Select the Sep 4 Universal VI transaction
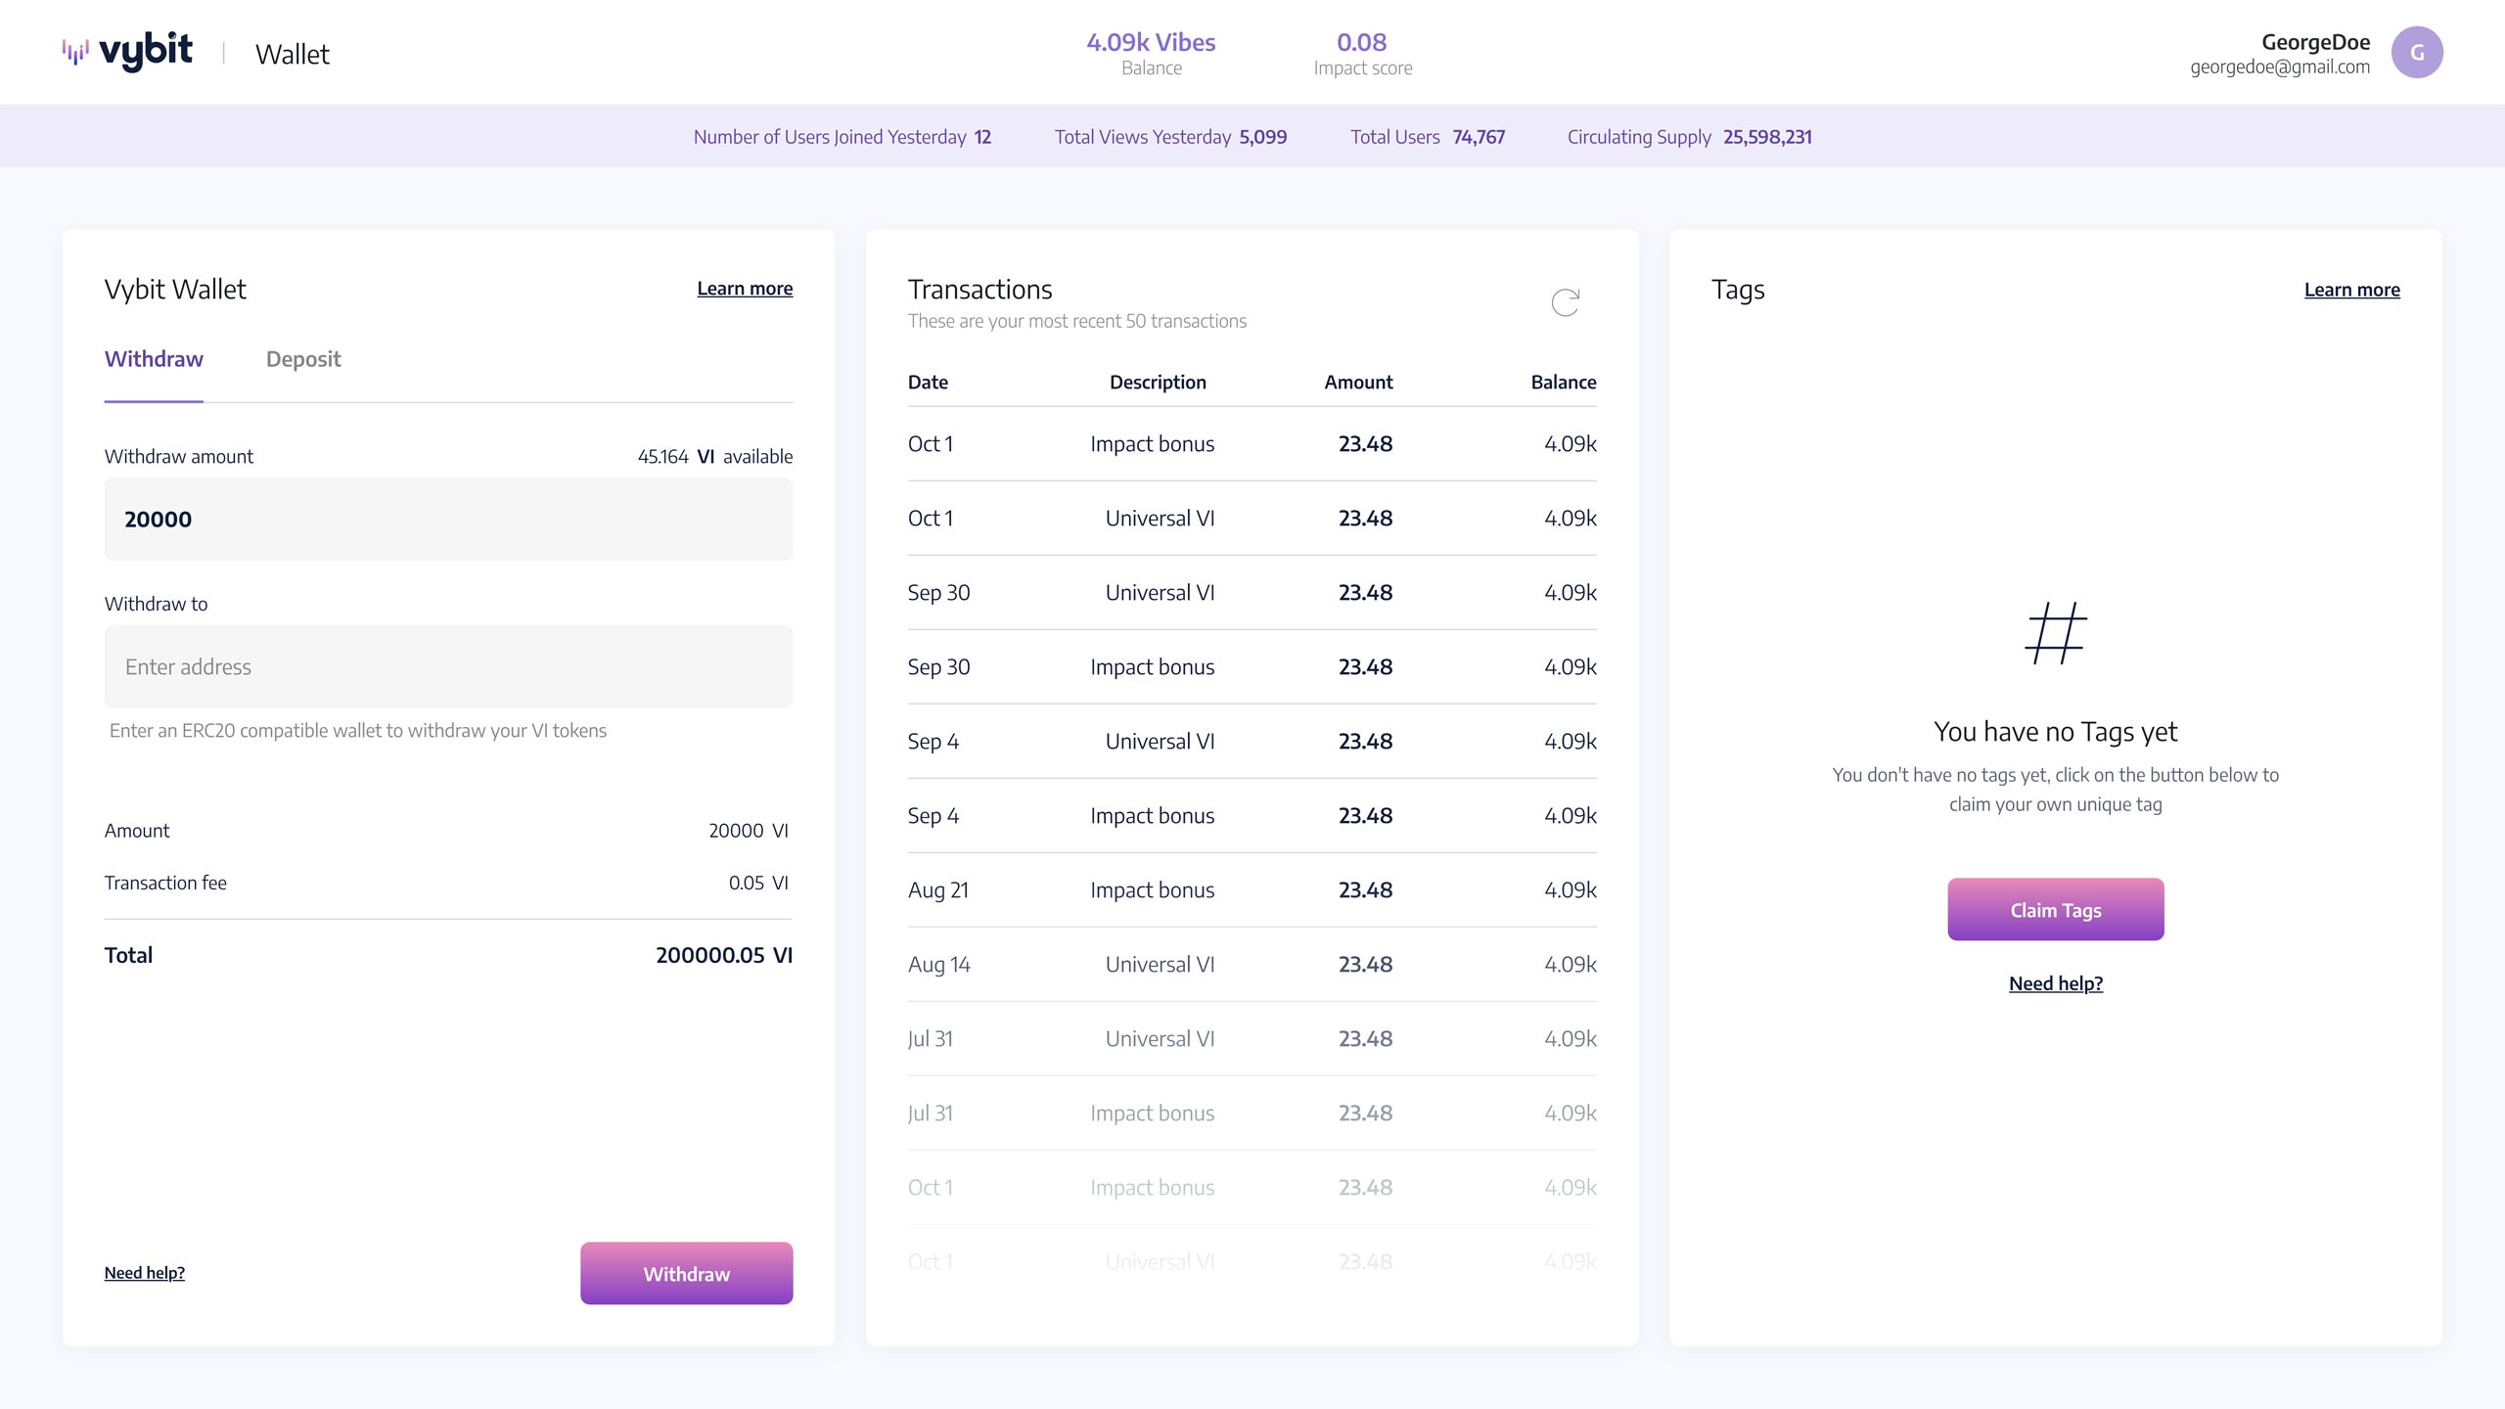Image resolution: width=2505 pixels, height=1409 pixels. [x=1252, y=741]
